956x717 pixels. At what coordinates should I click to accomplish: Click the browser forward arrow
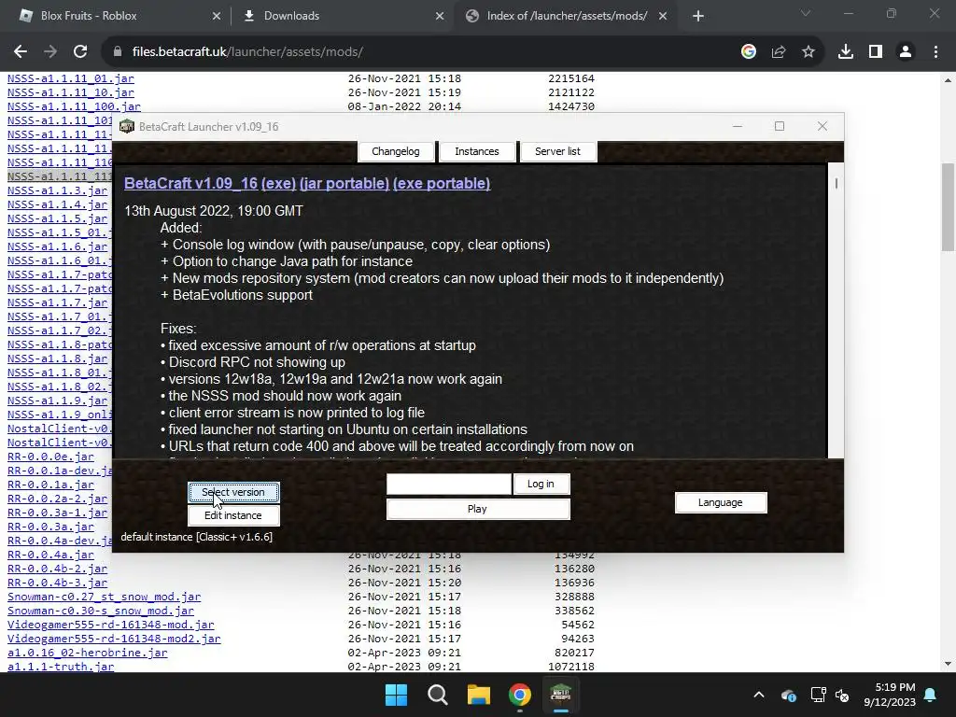[50, 52]
